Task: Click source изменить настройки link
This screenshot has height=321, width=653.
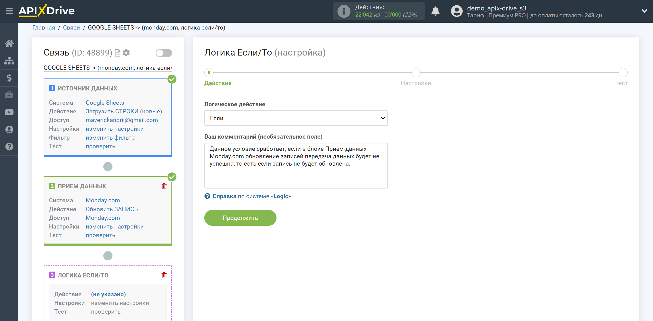Action: (x=115, y=129)
